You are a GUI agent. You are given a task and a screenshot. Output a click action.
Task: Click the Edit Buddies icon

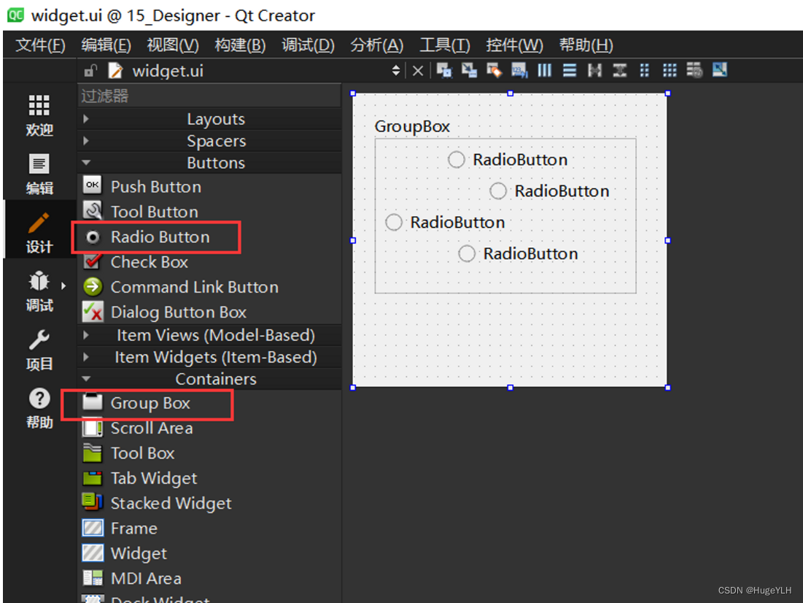coord(494,70)
